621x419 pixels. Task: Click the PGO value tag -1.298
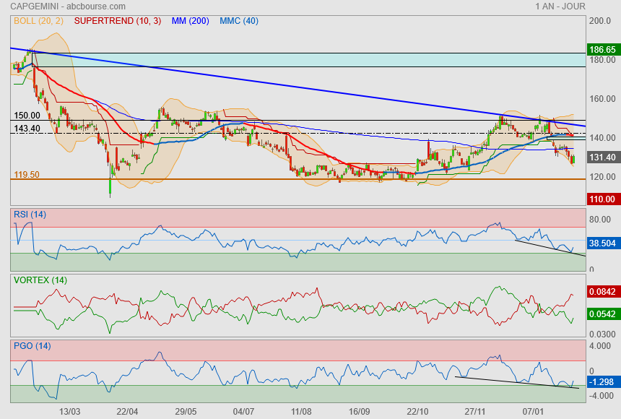pyautogui.click(x=602, y=381)
